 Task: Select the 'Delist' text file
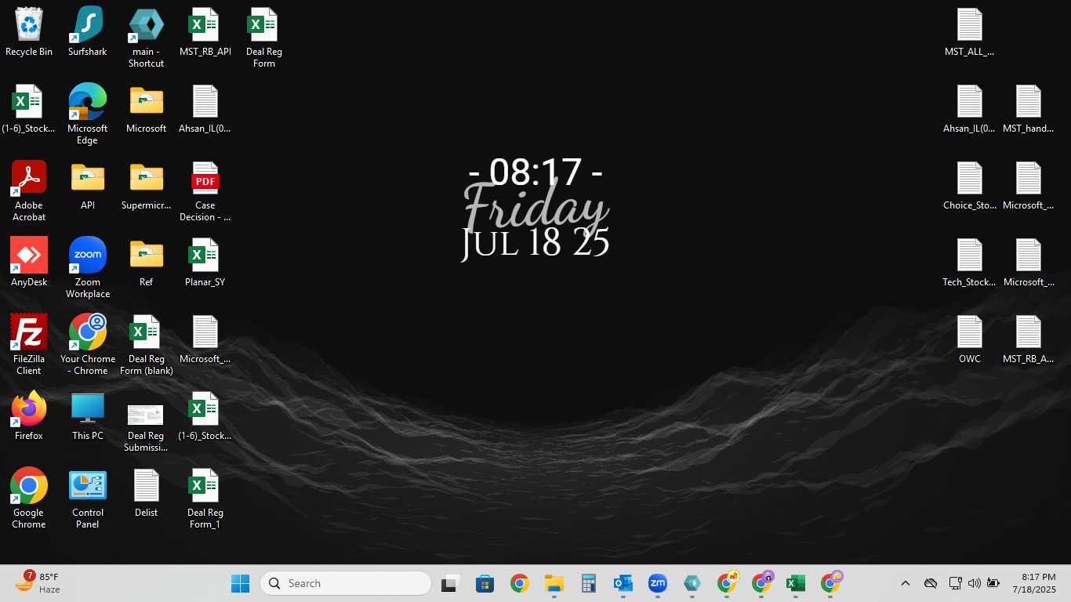(147, 493)
